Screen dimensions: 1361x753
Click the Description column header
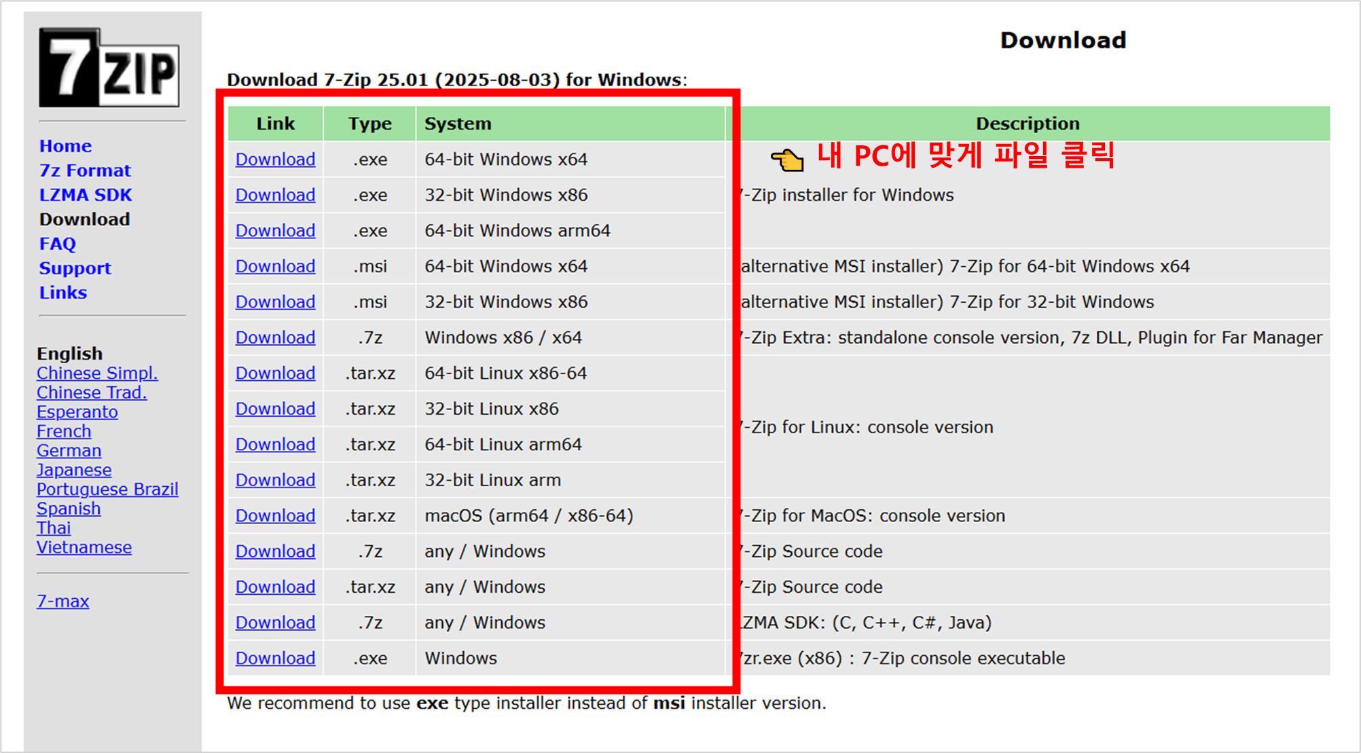tap(1028, 124)
